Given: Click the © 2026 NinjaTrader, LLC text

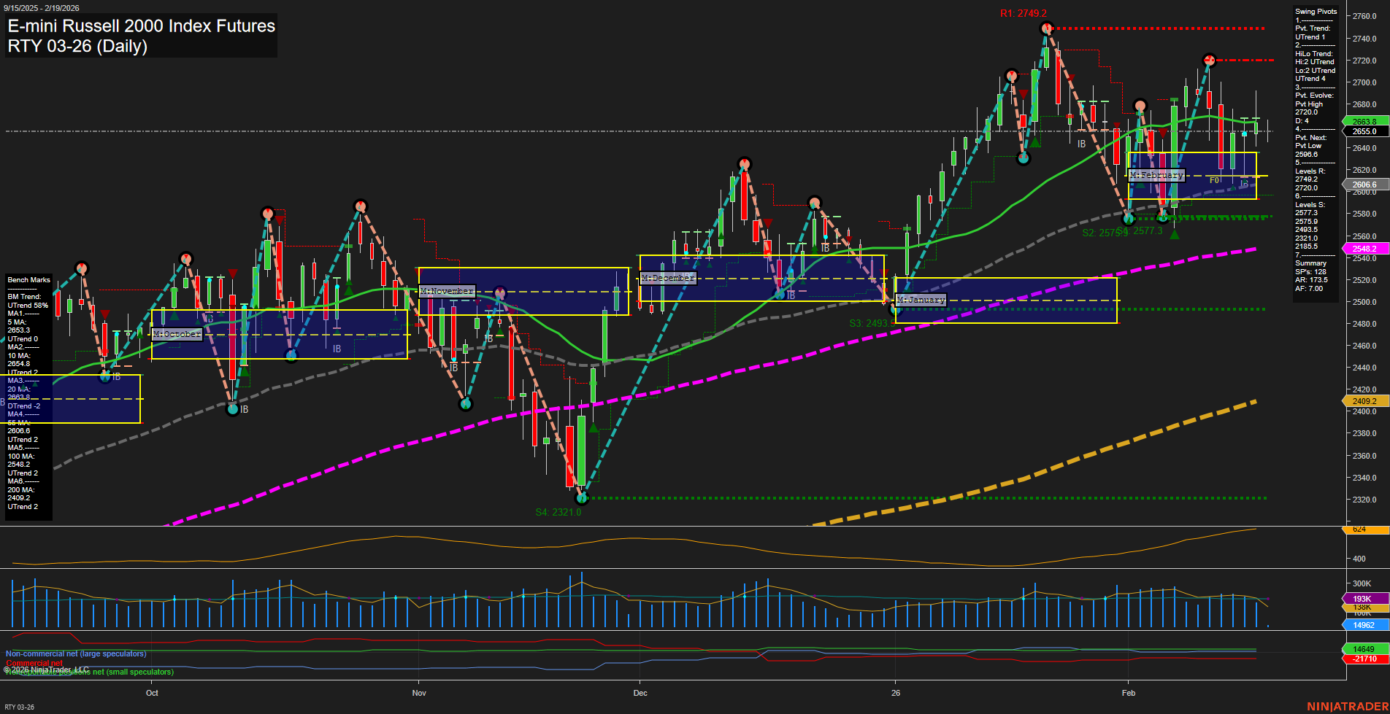Looking at the screenshot, I should pos(47,668).
